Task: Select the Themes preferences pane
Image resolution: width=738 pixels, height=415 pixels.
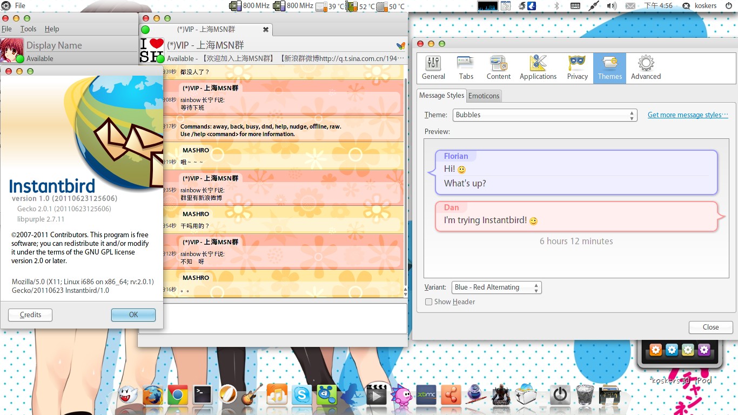Action: point(609,68)
